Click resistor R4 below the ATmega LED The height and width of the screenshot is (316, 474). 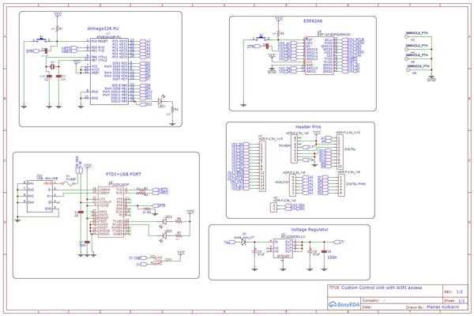172,110
